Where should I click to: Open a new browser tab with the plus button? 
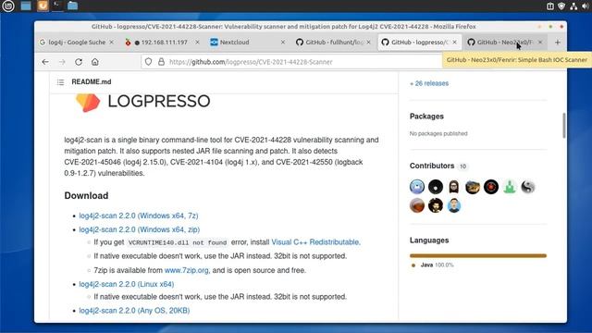[x=557, y=43]
